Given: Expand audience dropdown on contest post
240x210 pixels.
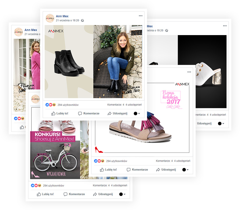Looking at the screenshot, I should coord(122,194).
